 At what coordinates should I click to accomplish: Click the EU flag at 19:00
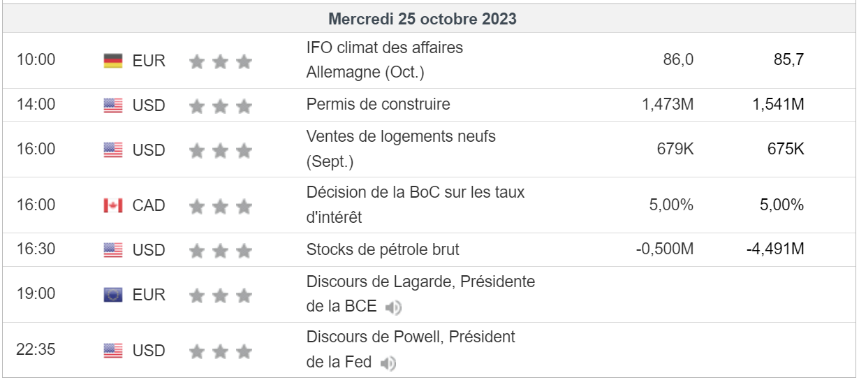pyautogui.click(x=112, y=295)
